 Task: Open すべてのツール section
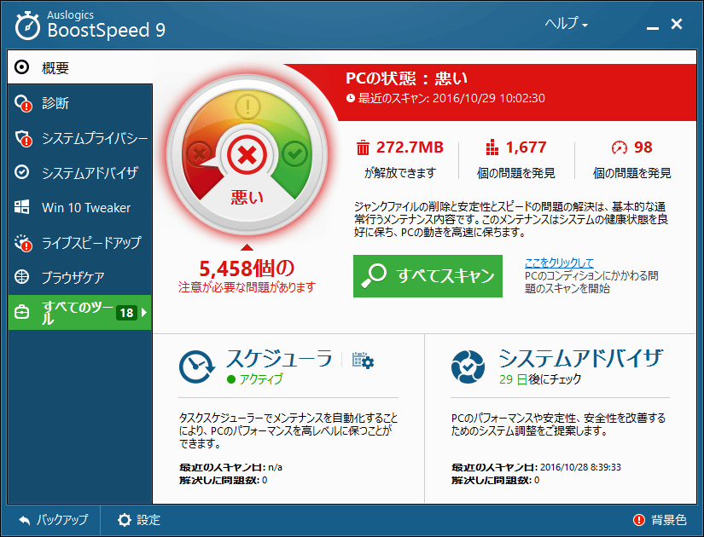point(80,312)
